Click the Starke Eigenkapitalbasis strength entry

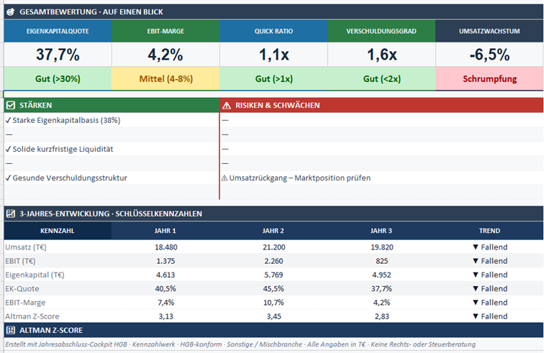tap(63, 120)
